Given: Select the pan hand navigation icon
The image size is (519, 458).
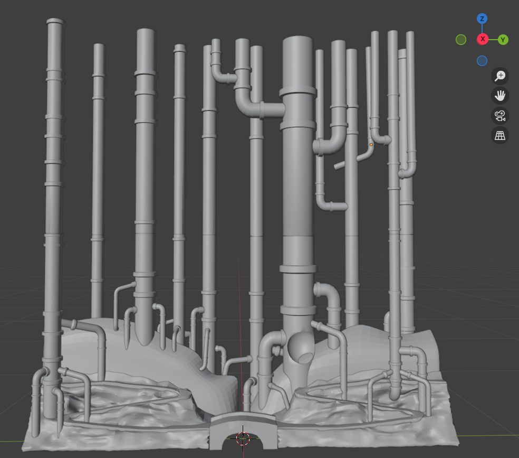Looking at the screenshot, I should (x=499, y=96).
